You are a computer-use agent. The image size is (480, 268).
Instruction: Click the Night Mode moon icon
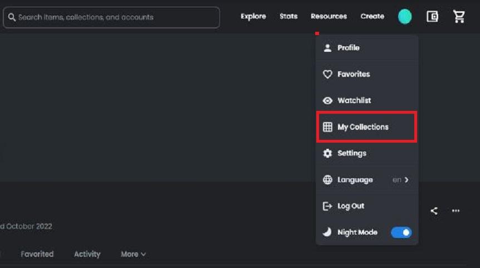coord(327,232)
